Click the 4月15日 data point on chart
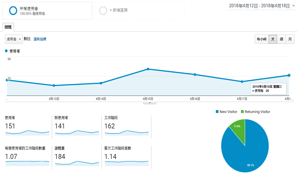297x174 pixels. pos(148,69)
